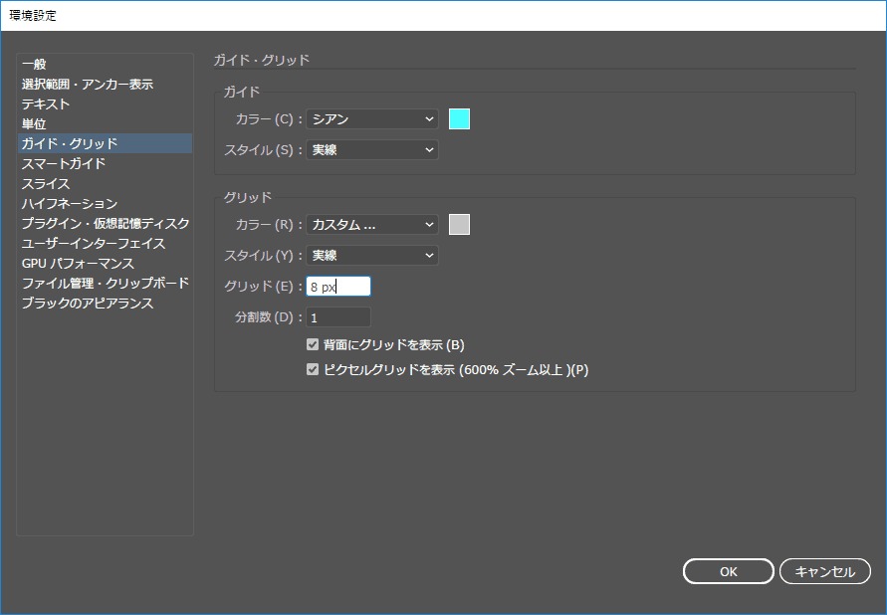Select 選択範囲・アンカー表示 category
The image size is (887, 615).
coord(88,85)
